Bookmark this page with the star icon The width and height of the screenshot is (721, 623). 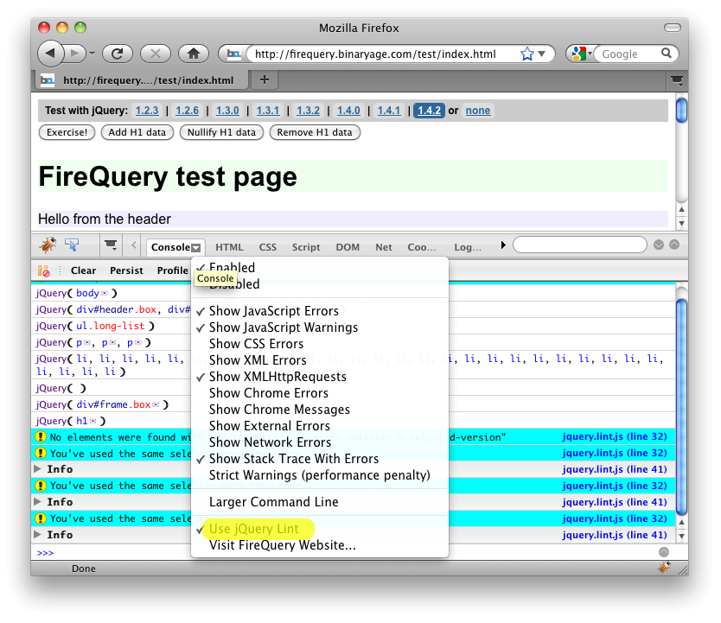click(x=527, y=54)
